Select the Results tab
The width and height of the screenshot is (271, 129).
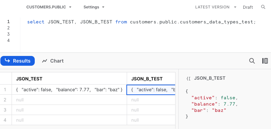tap(18, 61)
